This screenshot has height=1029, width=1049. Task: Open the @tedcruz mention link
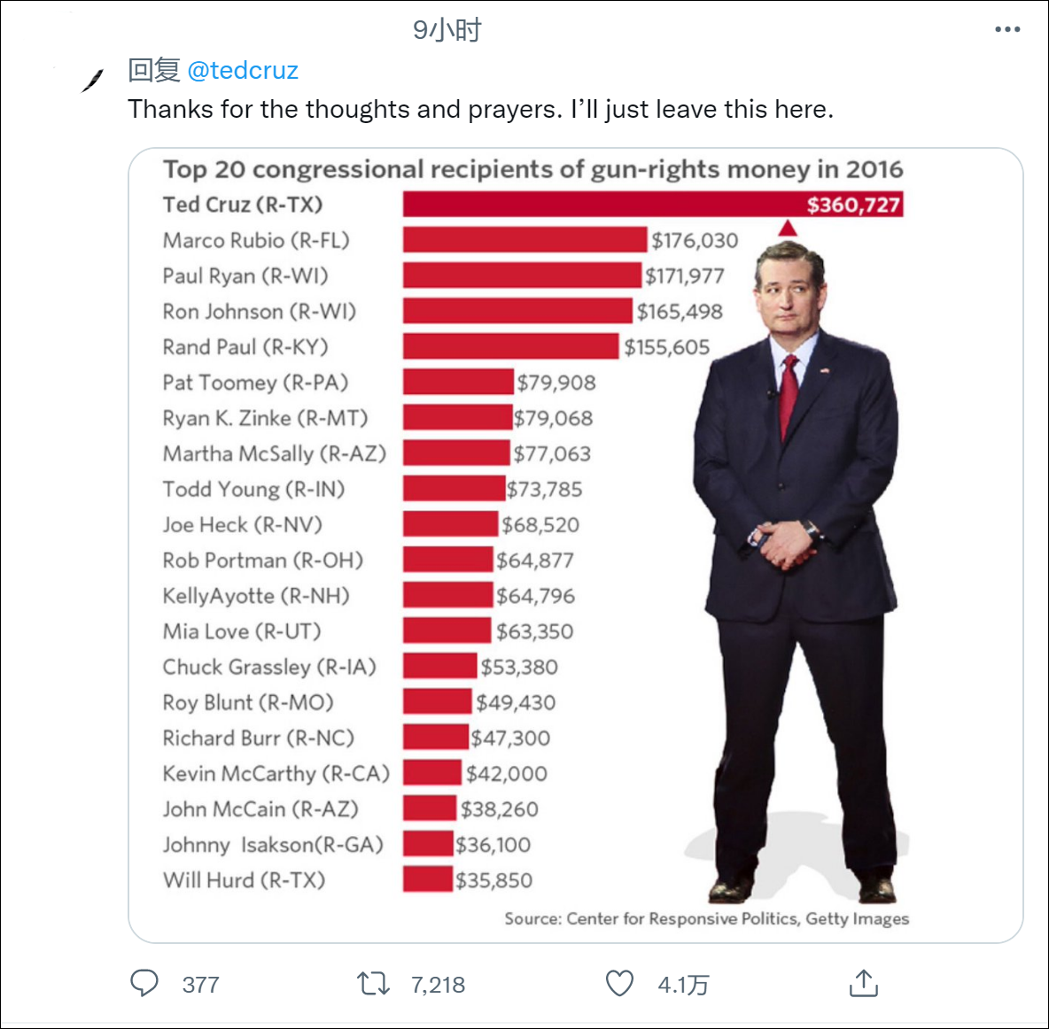[x=243, y=70]
